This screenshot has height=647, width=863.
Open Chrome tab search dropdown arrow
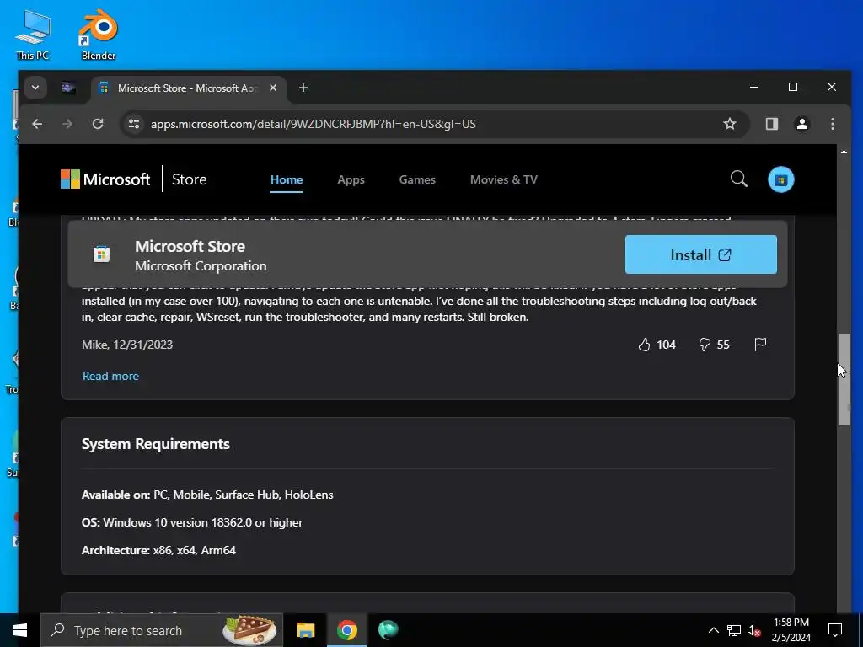point(35,88)
